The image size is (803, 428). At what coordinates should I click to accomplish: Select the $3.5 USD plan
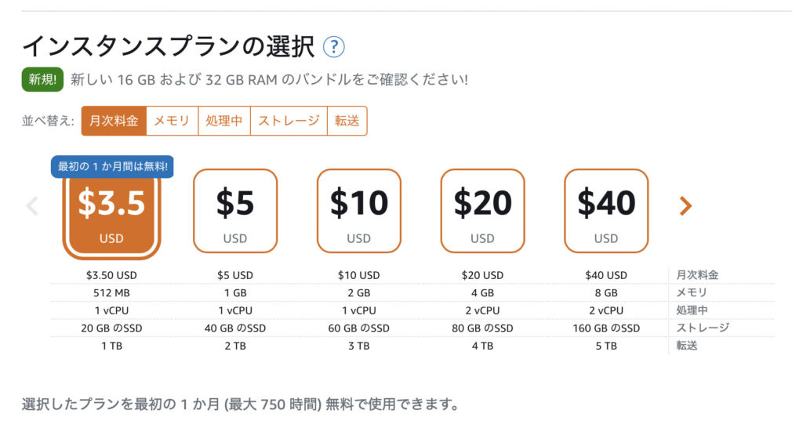pos(111,215)
